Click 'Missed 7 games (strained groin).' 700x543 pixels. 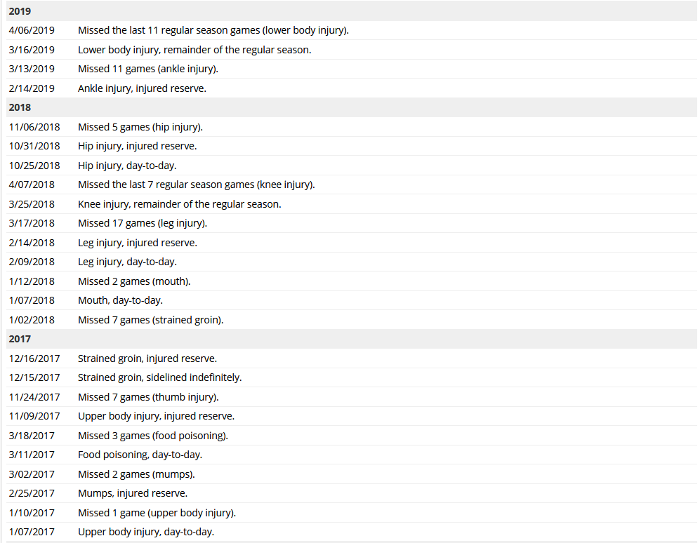tap(150, 320)
